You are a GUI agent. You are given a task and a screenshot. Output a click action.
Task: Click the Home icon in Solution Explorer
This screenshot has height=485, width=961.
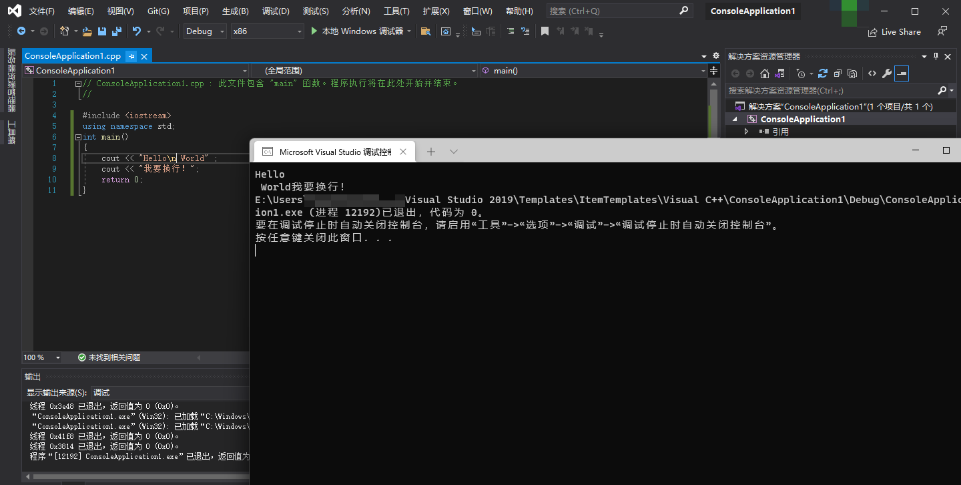765,73
